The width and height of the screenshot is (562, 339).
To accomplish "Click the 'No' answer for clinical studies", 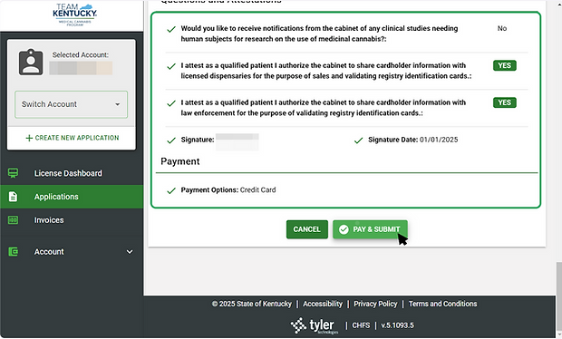I will coord(502,28).
